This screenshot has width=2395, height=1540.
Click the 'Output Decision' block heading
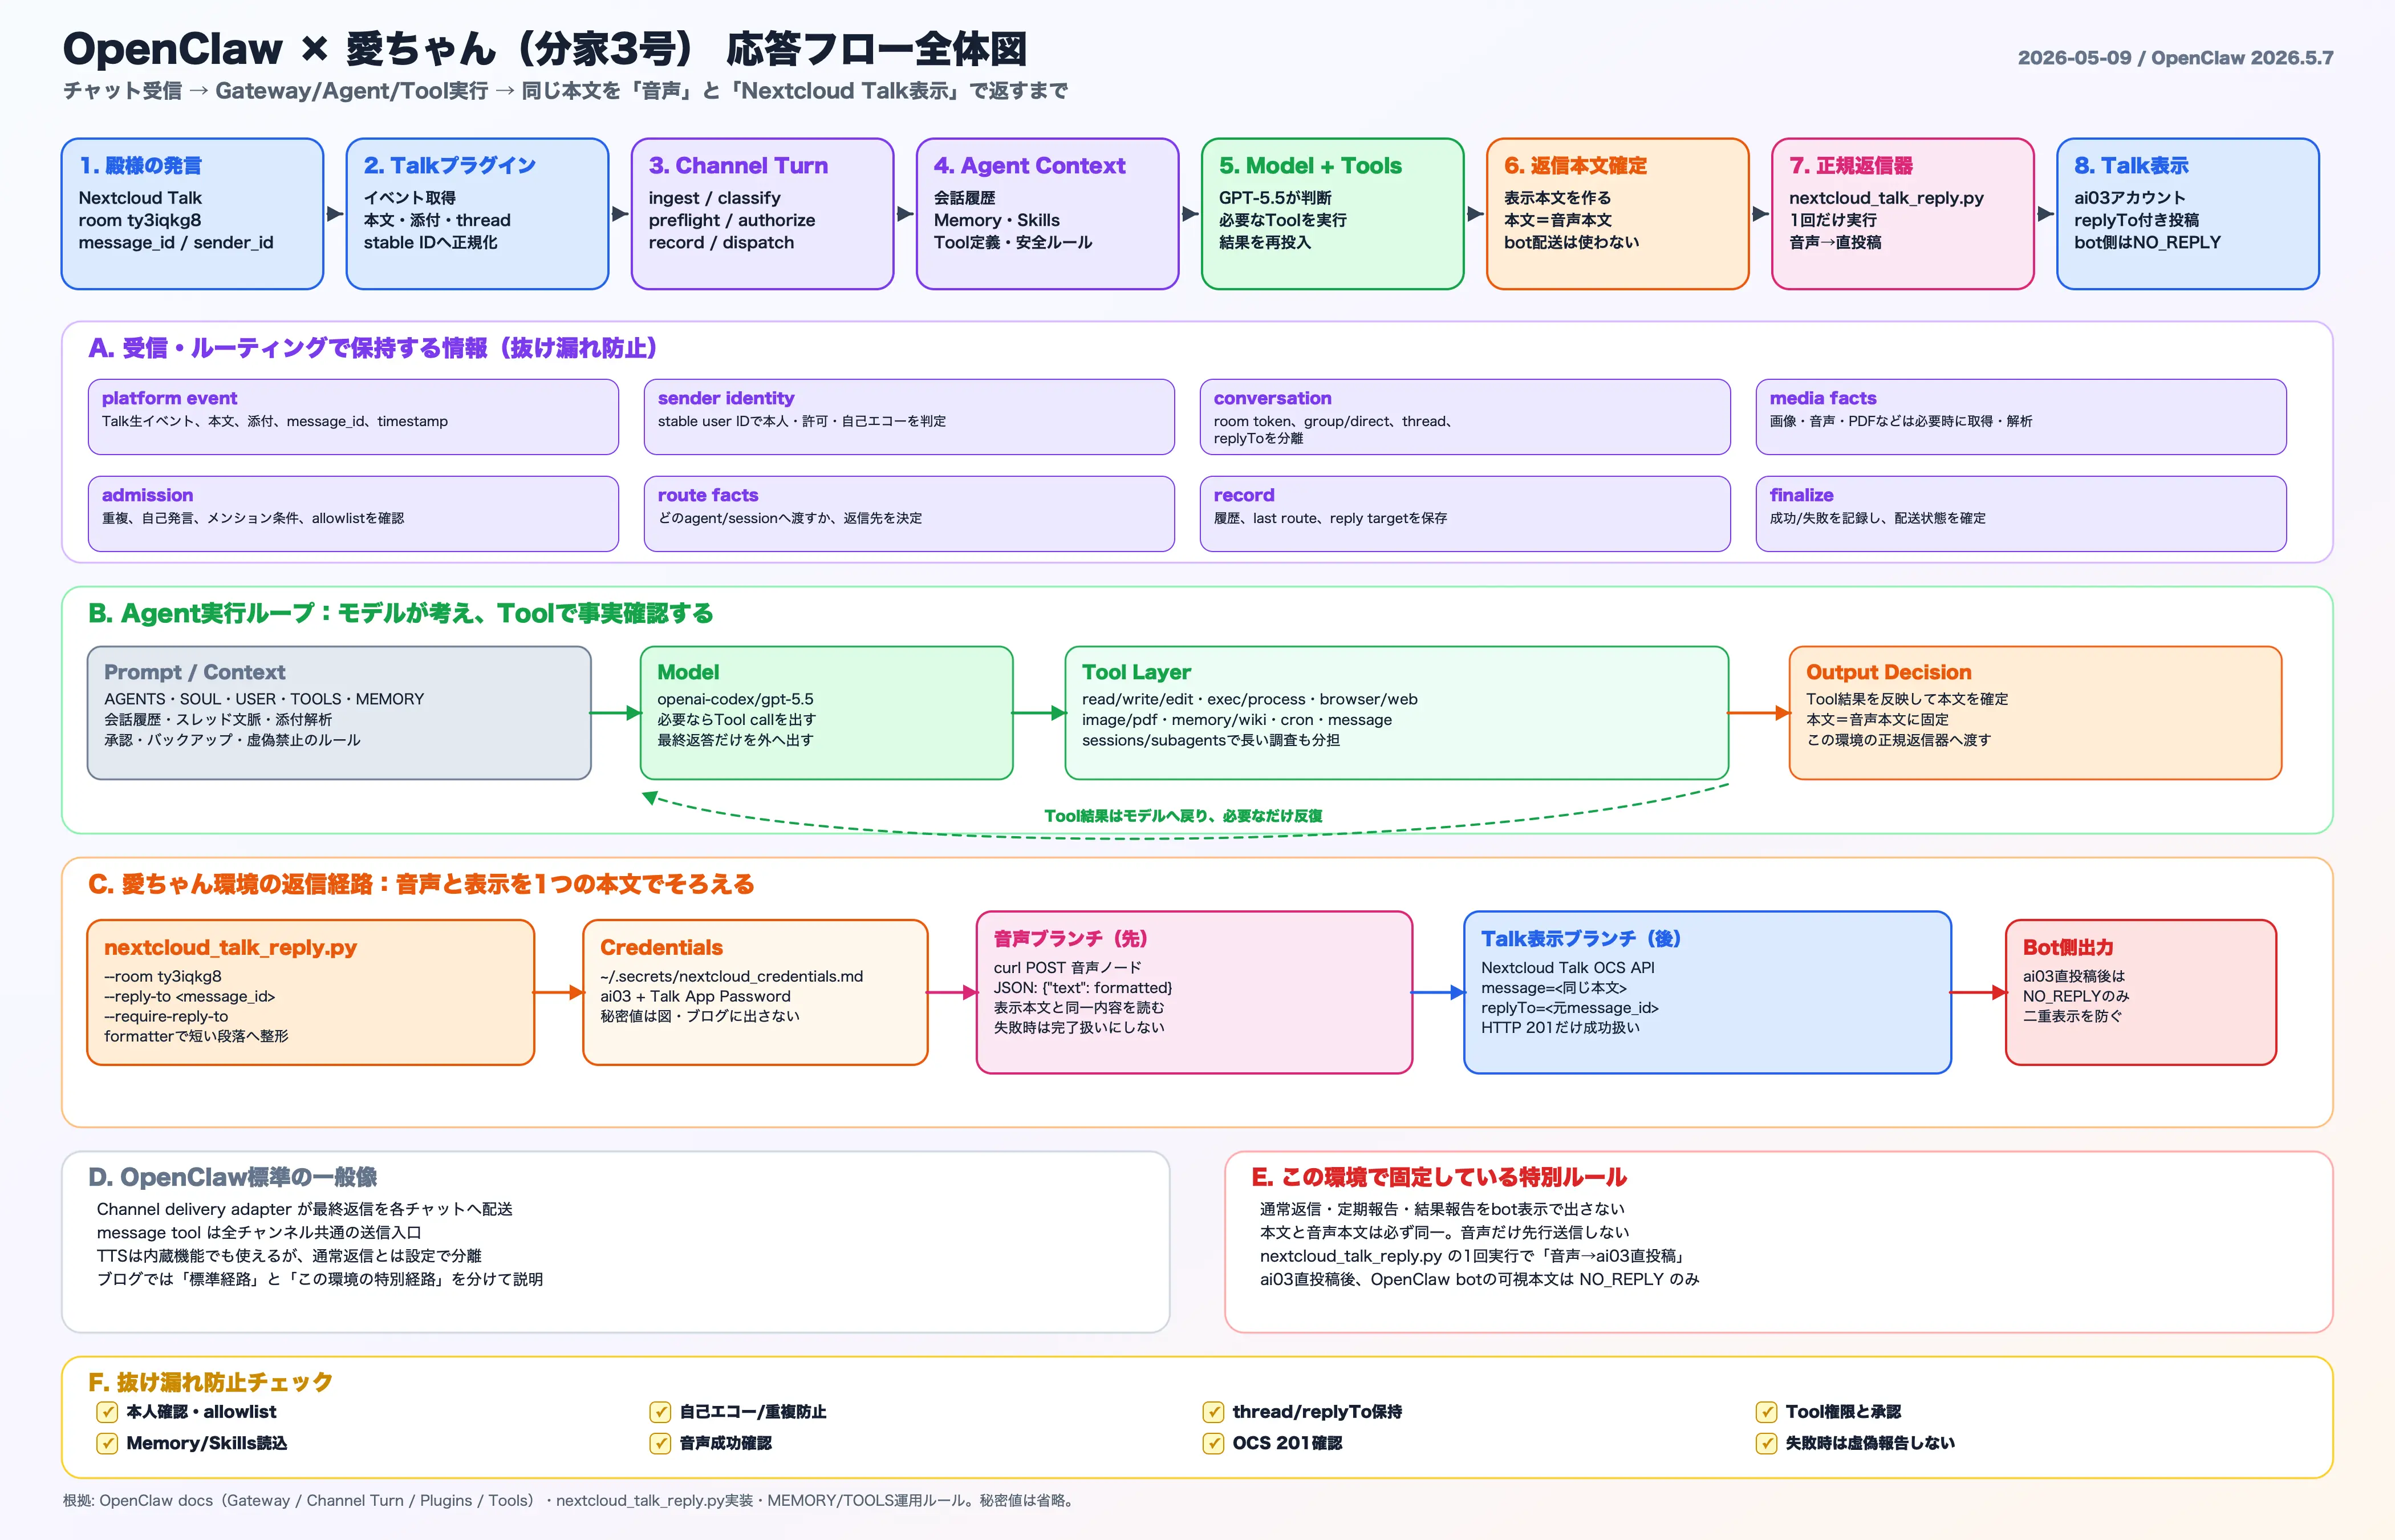[1888, 672]
